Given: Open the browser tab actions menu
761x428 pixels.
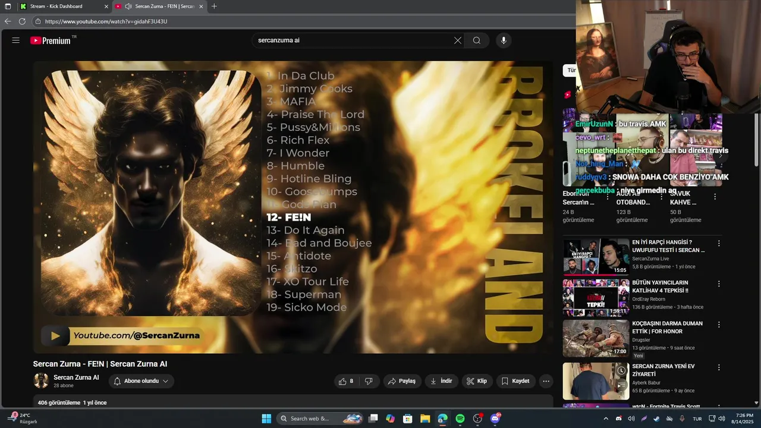Looking at the screenshot, I should click(x=8, y=6).
